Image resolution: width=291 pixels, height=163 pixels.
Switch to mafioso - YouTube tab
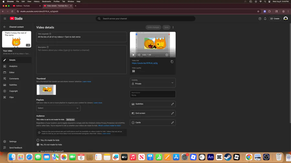(27, 6)
